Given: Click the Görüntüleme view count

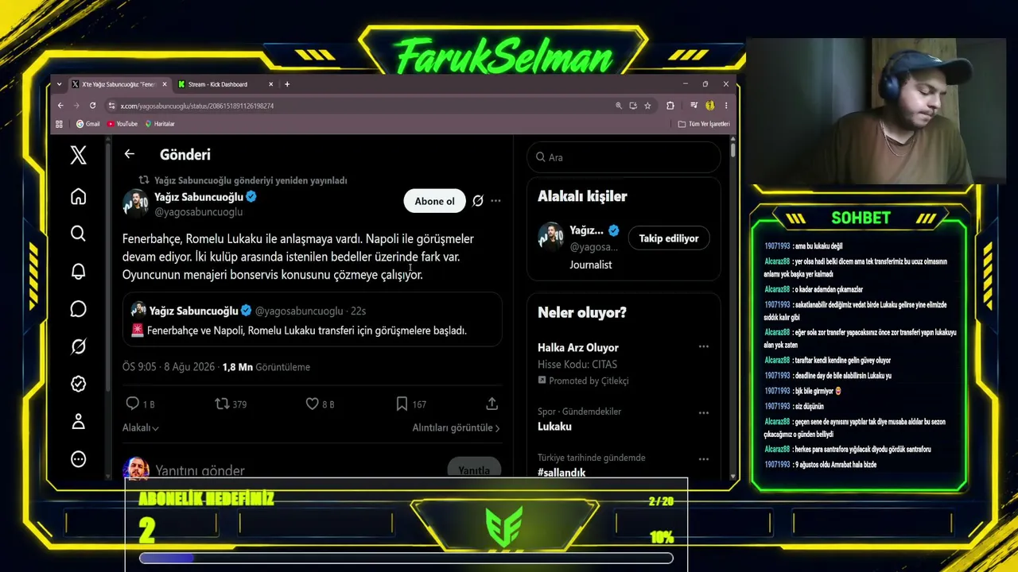Looking at the screenshot, I should 266,367.
